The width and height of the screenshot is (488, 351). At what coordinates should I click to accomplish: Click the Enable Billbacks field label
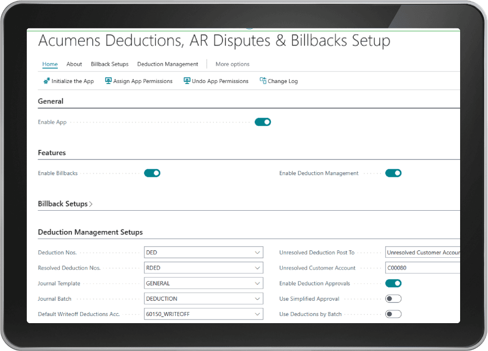[x=58, y=173]
